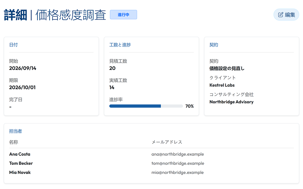
Task: Click the 編集 edit button
Action: pyautogui.click(x=286, y=15)
